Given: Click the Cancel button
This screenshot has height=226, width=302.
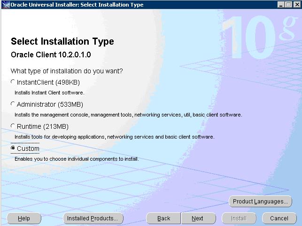Looking at the screenshot, I should click(279, 218).
